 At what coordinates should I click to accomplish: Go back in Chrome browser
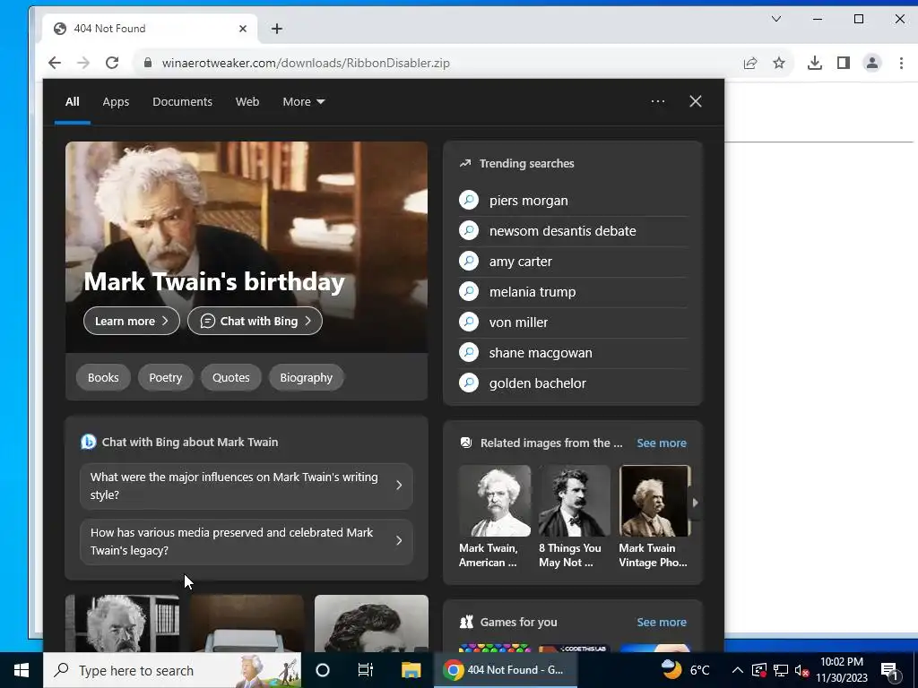pos(55,63)
